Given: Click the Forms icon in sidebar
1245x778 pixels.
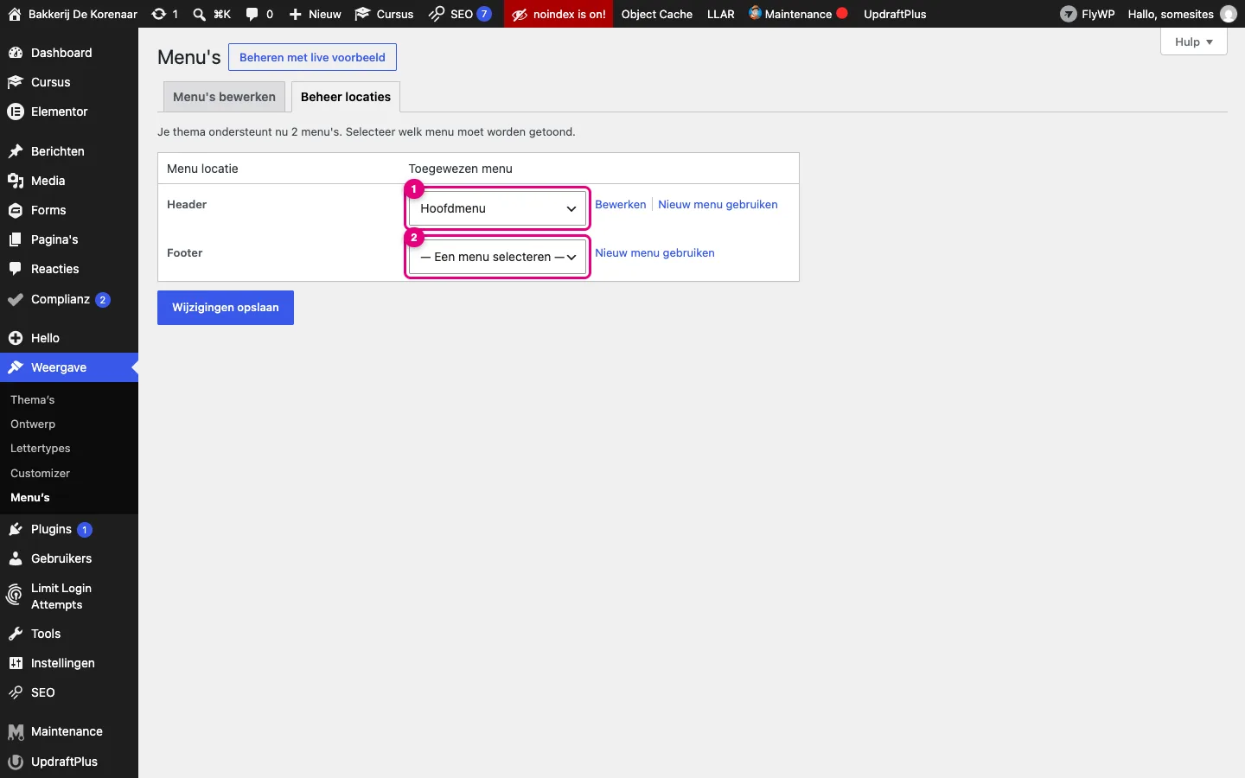Looking at the screenshot, I should [16, 210].
